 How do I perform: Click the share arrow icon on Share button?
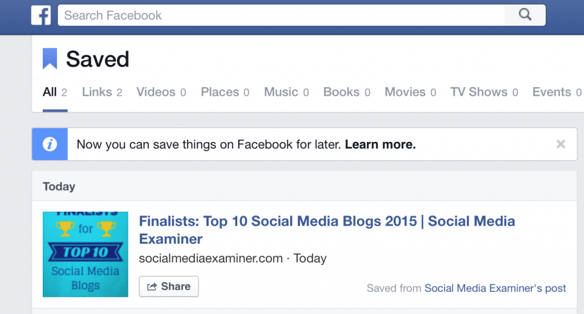tap(152, 287)
